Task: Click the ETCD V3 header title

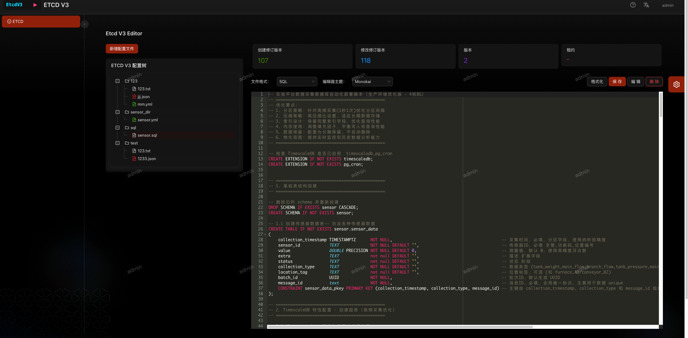Action: coord(56,5)
